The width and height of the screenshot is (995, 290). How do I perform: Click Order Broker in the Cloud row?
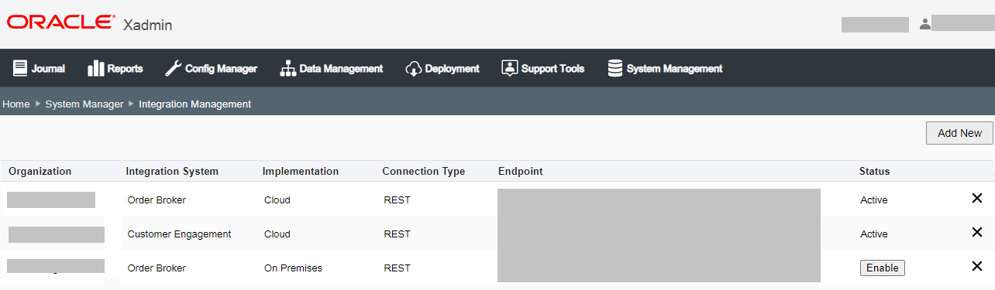pyautogui.click(x=157, y=200)
